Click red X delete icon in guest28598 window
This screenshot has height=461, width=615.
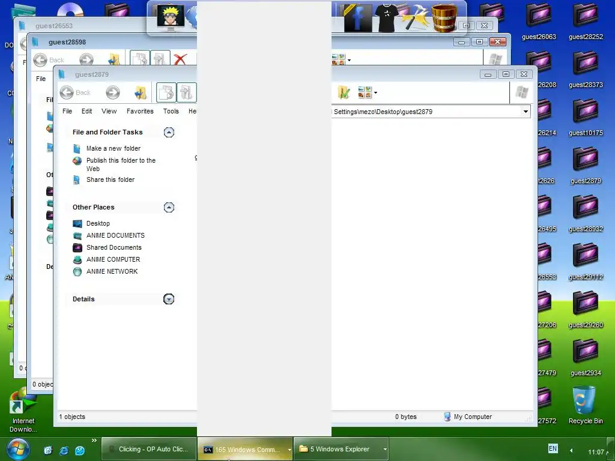[x=180, y=59]
